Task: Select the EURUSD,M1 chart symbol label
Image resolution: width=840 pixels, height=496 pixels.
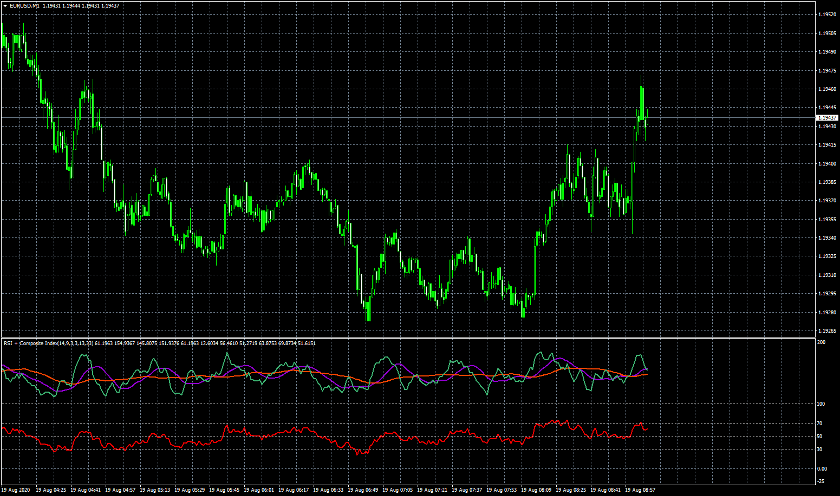Action: (24, 5)
